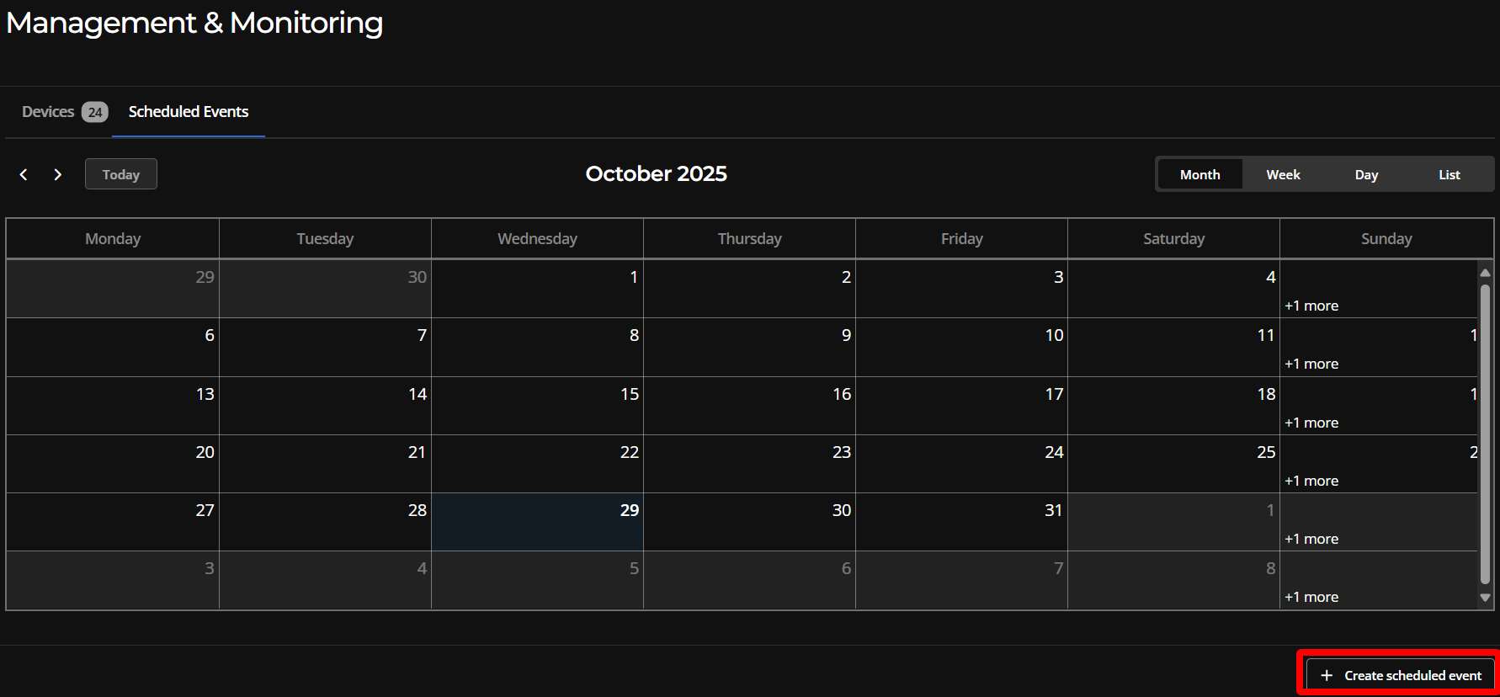Click the Monday column header
Image resolution: width=1500 pixels, height=697 pixels.
(x=113, y=239)
